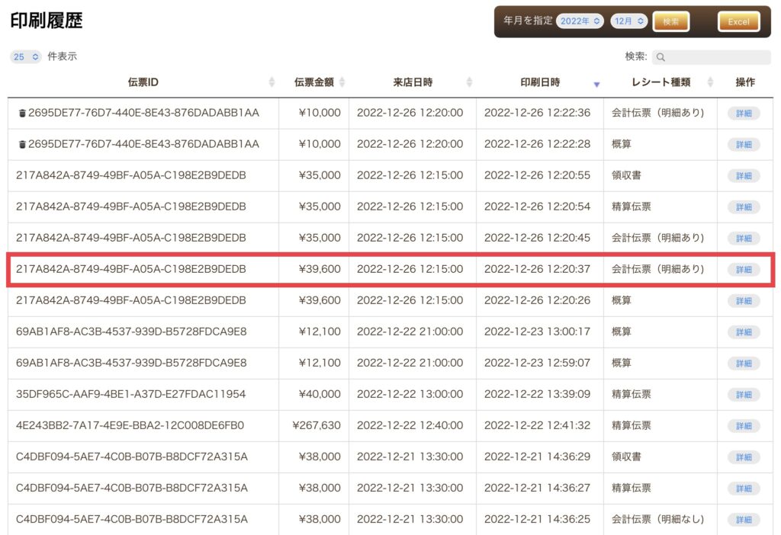Click the 印刷履歴 page heading
The width and height of the screenshot is (781, 535).
(47, 21)
